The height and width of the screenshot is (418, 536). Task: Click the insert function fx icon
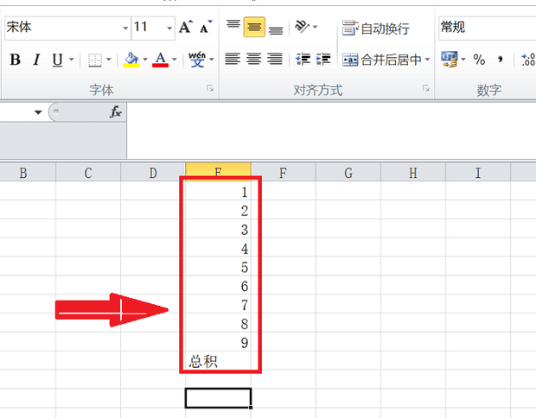115,112
